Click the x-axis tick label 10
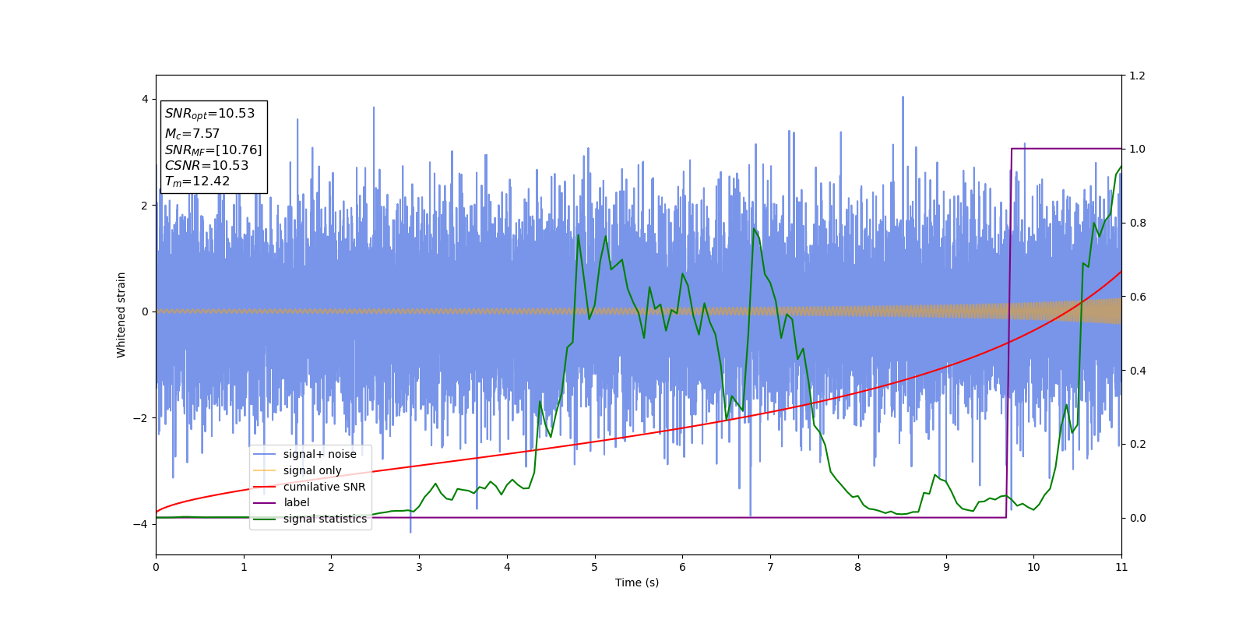Image resolution: width=1246 pixels, height=623 pixels. (x=1033, y=567)
